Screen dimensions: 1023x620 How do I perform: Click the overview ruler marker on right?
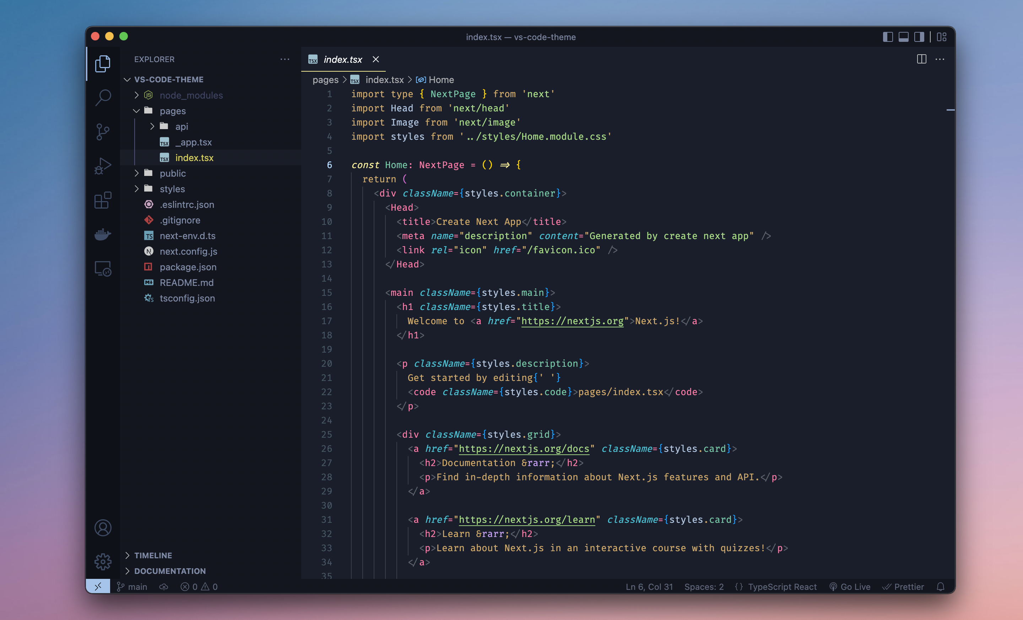click(x=950, y=110)
